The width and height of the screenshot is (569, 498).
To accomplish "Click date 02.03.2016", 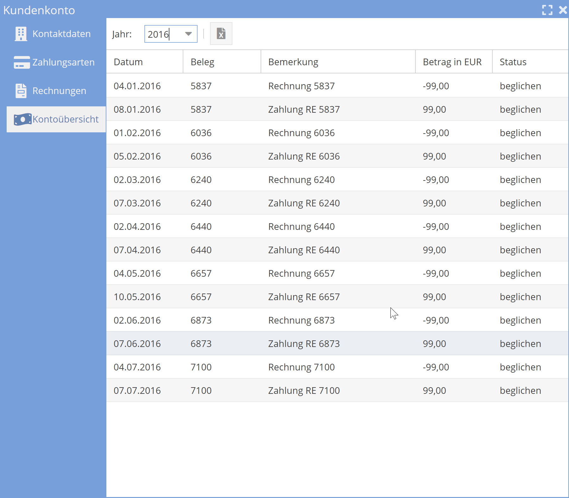I will pyautogui.click(x=137, y=180).
